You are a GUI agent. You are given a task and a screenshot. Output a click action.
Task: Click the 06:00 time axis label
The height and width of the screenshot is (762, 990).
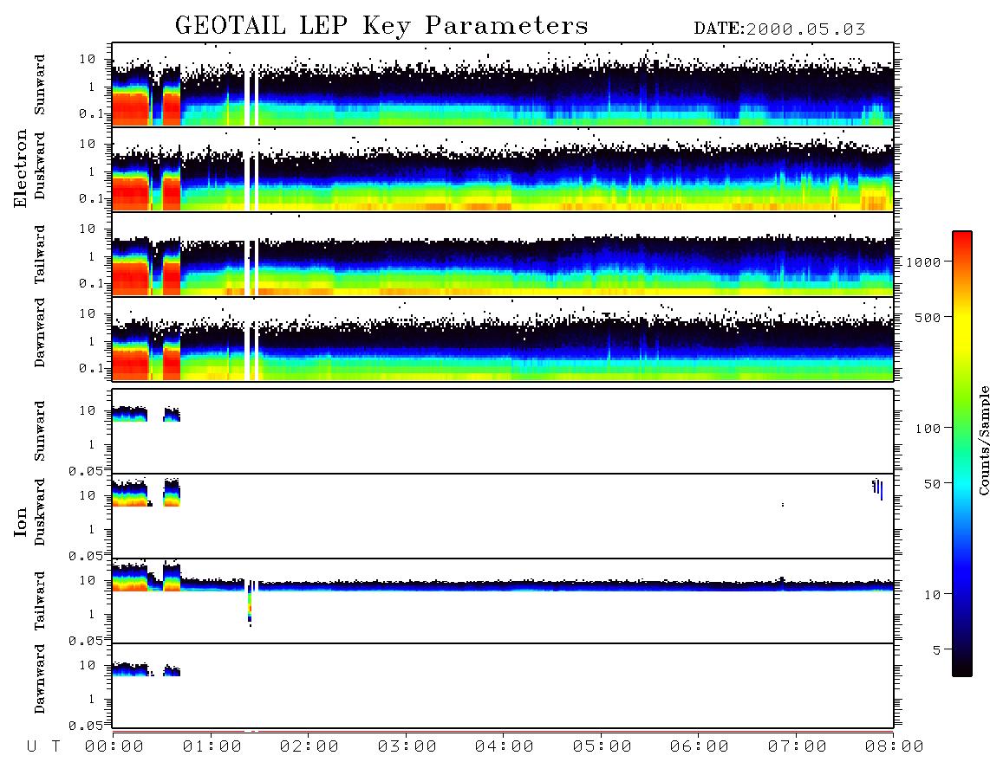point(700,747)
